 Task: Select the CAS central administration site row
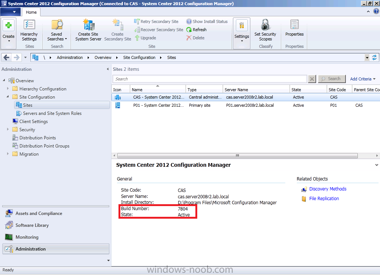[x=246, y=97]
